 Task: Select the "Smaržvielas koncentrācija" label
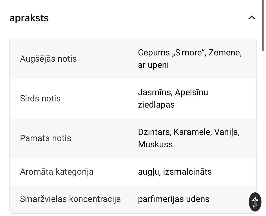point(70,199)
